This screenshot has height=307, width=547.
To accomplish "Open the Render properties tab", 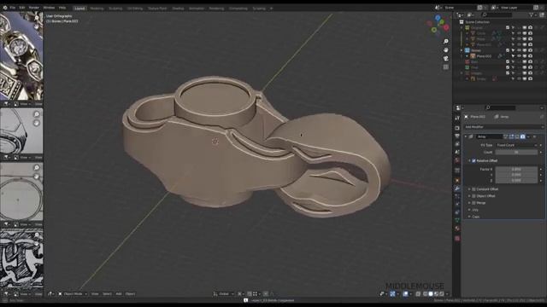I will click(457, 128).
